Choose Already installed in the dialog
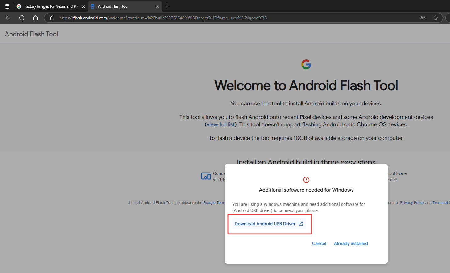Viewport: 450px width, 273px height. click(x=351, y=243)
